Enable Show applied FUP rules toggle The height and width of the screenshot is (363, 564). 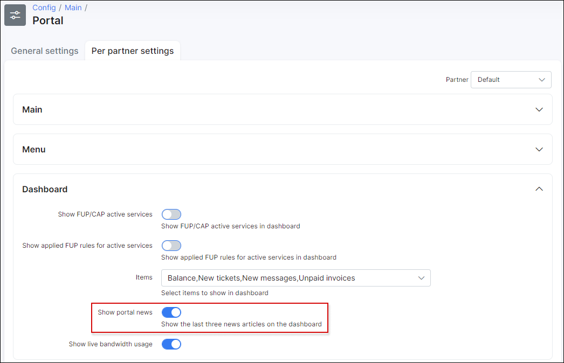171,246
